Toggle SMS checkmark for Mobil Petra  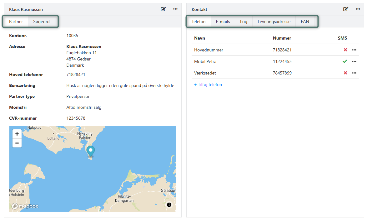pyautogui.click(x=345, y=61)
